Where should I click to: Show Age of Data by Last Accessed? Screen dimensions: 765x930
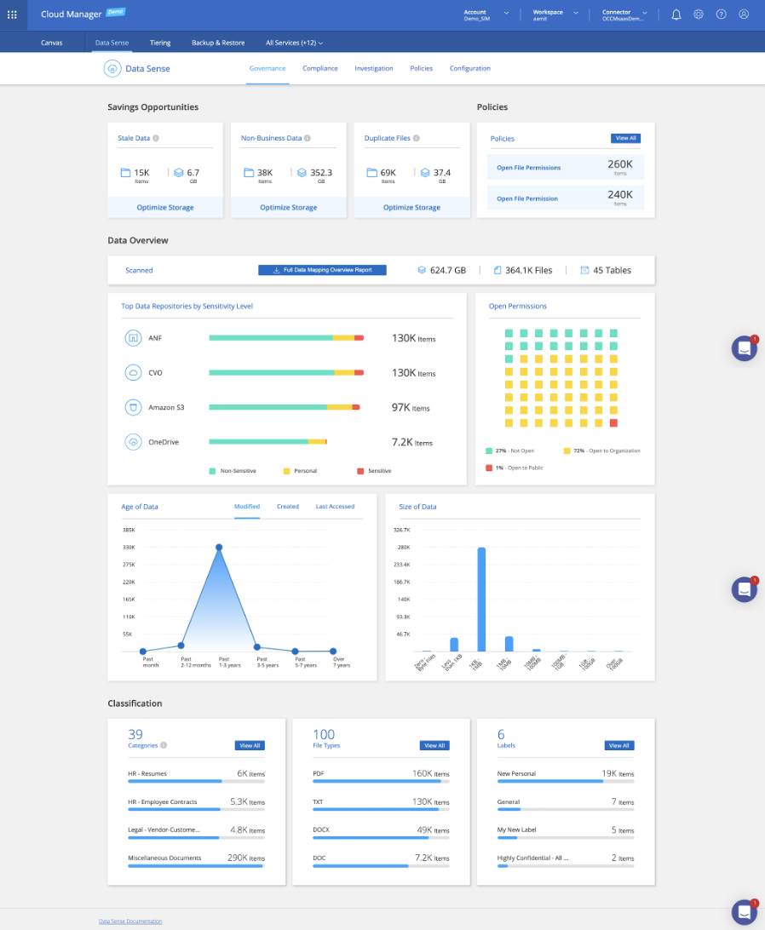[335, 507]
